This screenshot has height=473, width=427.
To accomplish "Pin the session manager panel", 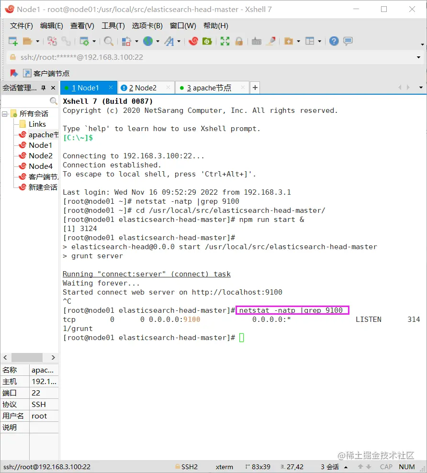I will click(44, 88).
